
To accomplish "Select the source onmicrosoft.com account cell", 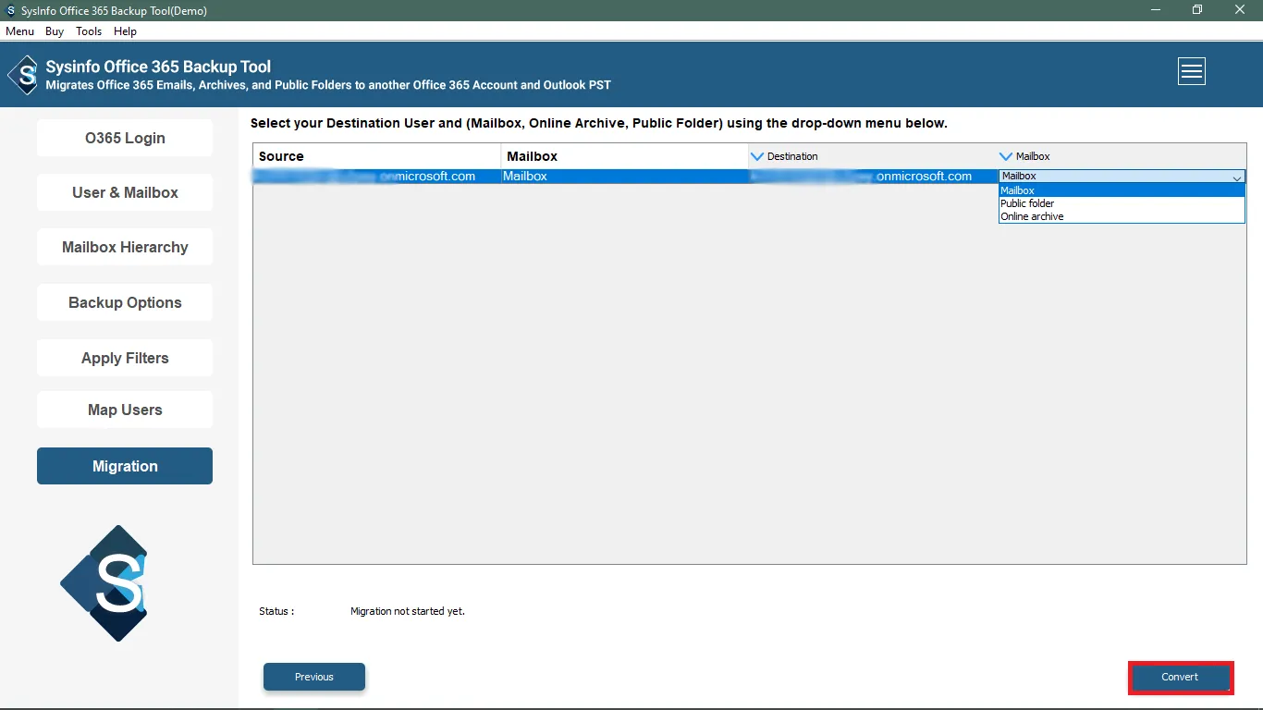I will coord(377,176).
